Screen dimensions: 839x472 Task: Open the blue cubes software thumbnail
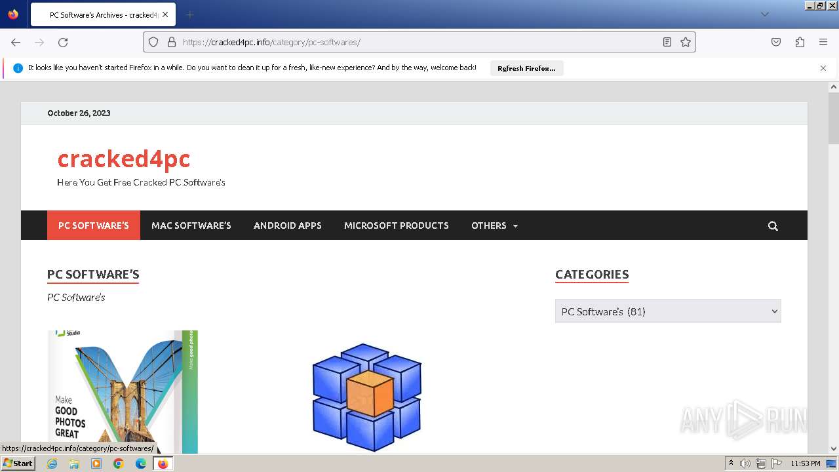coord(367,397)
